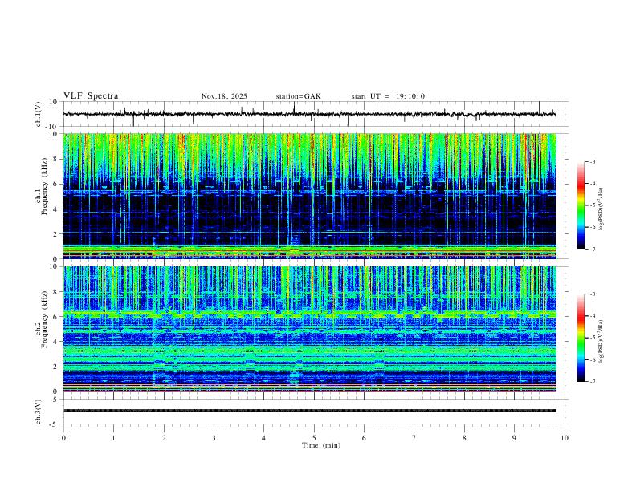Click the "VLF Spectra" plot title

91,96
